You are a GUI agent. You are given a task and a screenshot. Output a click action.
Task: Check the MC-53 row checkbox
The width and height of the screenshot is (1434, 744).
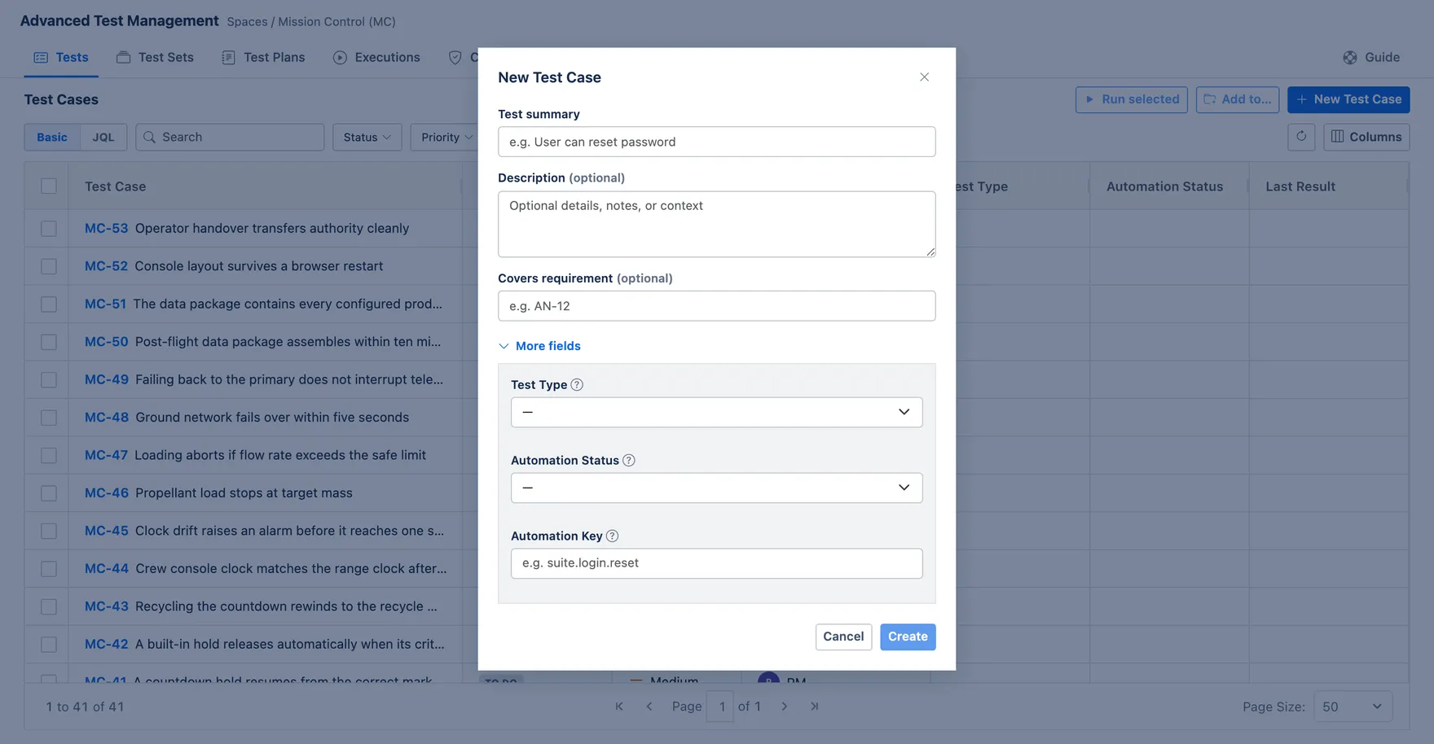coord(49,229)
